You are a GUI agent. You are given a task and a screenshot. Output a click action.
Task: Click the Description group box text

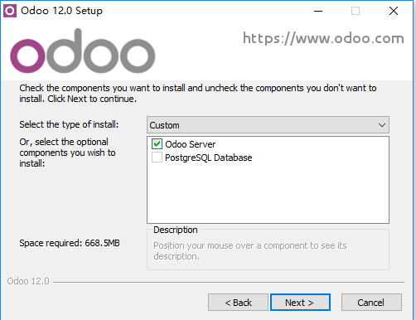pos(250,251)
